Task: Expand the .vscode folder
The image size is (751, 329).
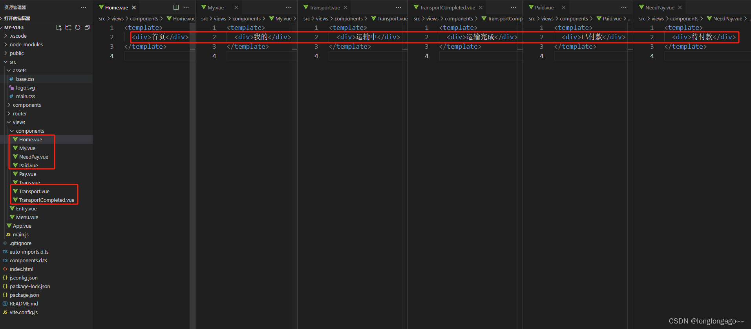Action: coord(46,36)
